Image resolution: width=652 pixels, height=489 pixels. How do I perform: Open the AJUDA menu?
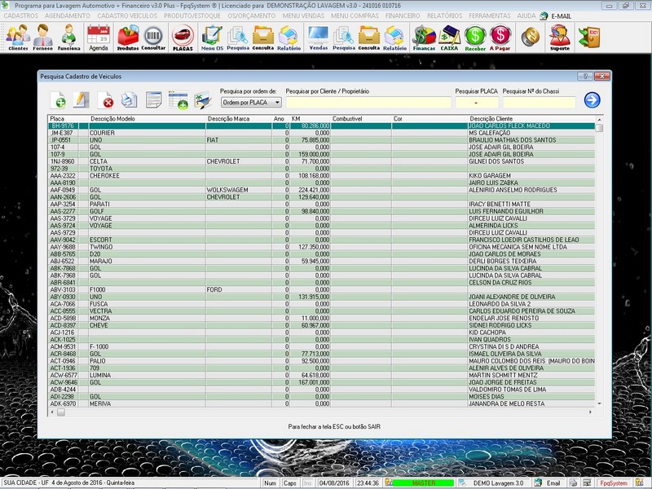526,15
